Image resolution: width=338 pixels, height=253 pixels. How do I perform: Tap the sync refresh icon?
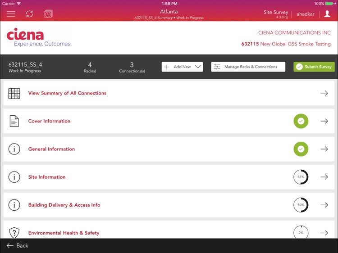(x=30, y=14)
